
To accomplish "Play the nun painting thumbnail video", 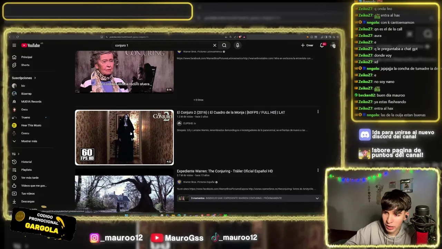I will (124, 137).
